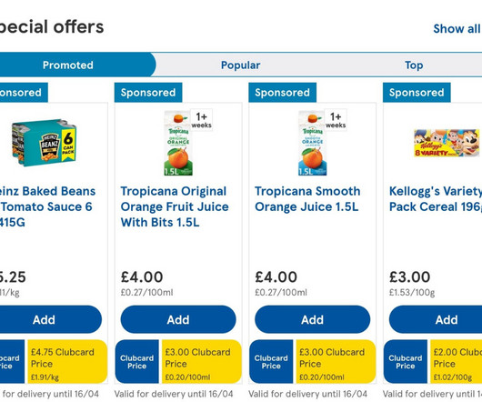The image size is (482, 402).
Task: Add Tropicana Original Orange Juice With Bits
Action: tap(178, 319)
